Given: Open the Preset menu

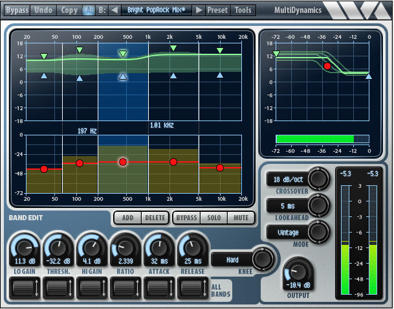Looking at the screenshot, I should [217, 10].
